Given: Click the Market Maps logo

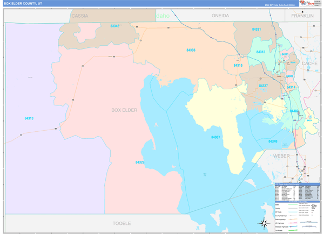Looking at the screenshot, I should point(307,3).
